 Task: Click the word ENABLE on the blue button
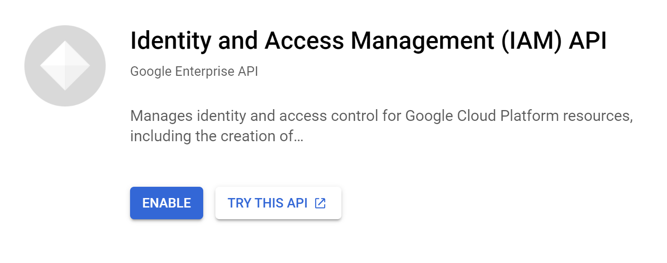click(x=167, y=203)
